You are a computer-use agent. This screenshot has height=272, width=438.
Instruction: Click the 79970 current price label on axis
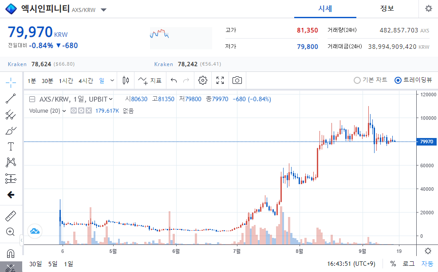(x=426, y=142)
